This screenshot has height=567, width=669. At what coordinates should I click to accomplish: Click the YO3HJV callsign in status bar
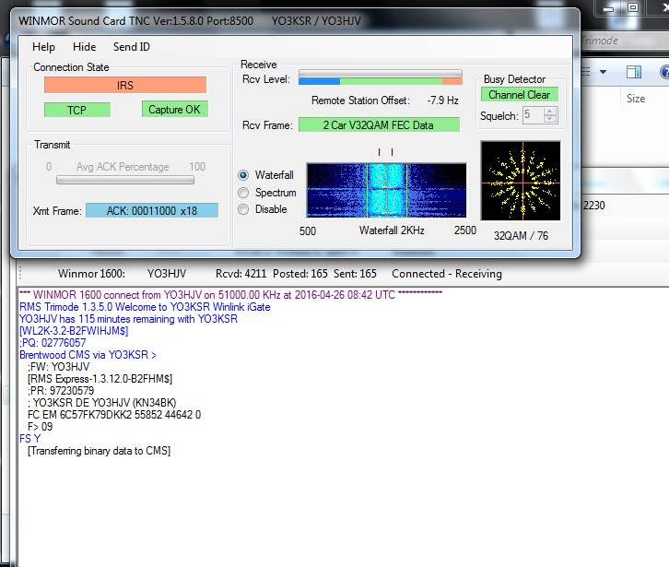point(167,274)
